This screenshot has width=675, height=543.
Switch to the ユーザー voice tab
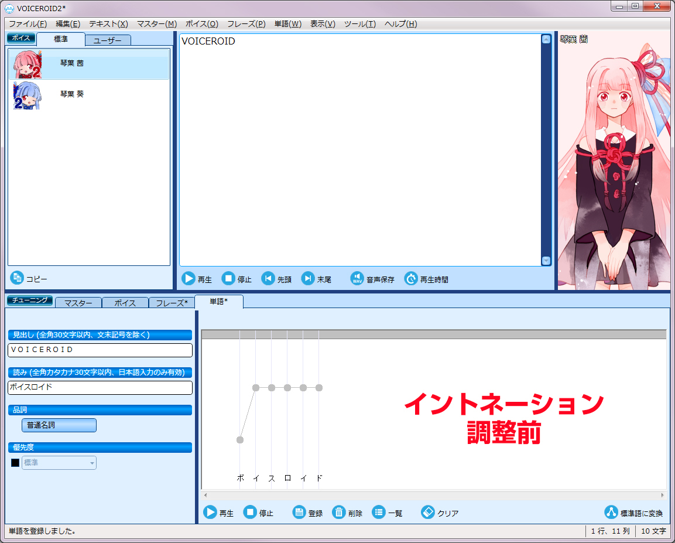coord(108,40)
